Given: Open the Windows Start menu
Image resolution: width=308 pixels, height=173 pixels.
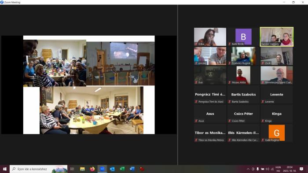Looking at the screenshot, I should [x=5, y=169].
